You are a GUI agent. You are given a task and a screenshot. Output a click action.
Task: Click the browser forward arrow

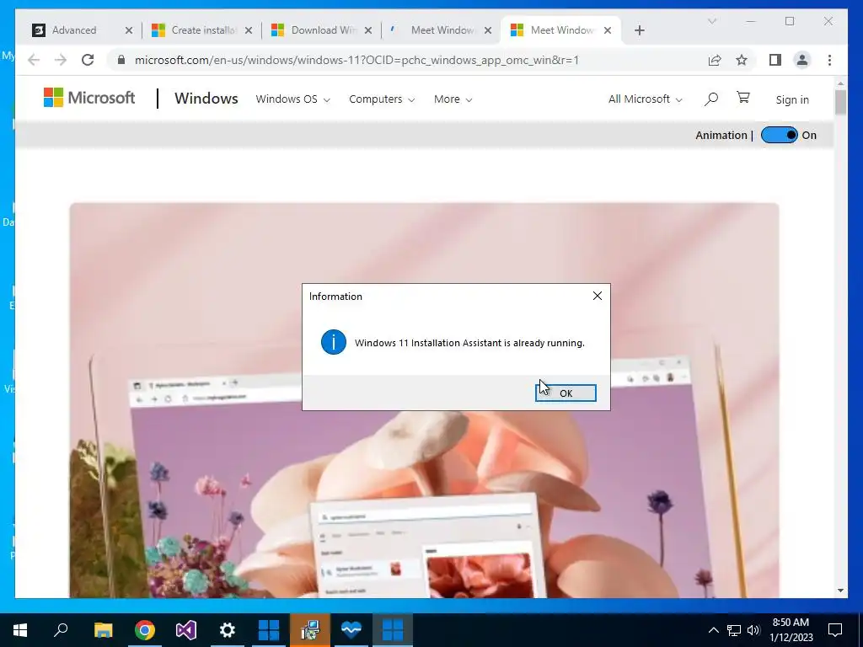coord(61,60)
